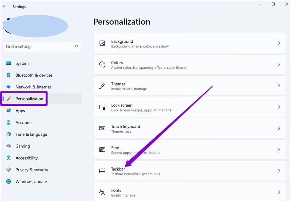Open Touch keyboard settings card
The image size is (291, 202).
(x=190, y=128)
